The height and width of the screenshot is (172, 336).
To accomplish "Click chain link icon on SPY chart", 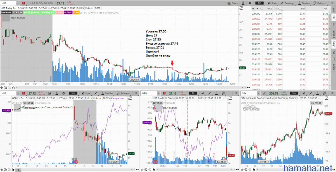I will (x=264, y=94).
